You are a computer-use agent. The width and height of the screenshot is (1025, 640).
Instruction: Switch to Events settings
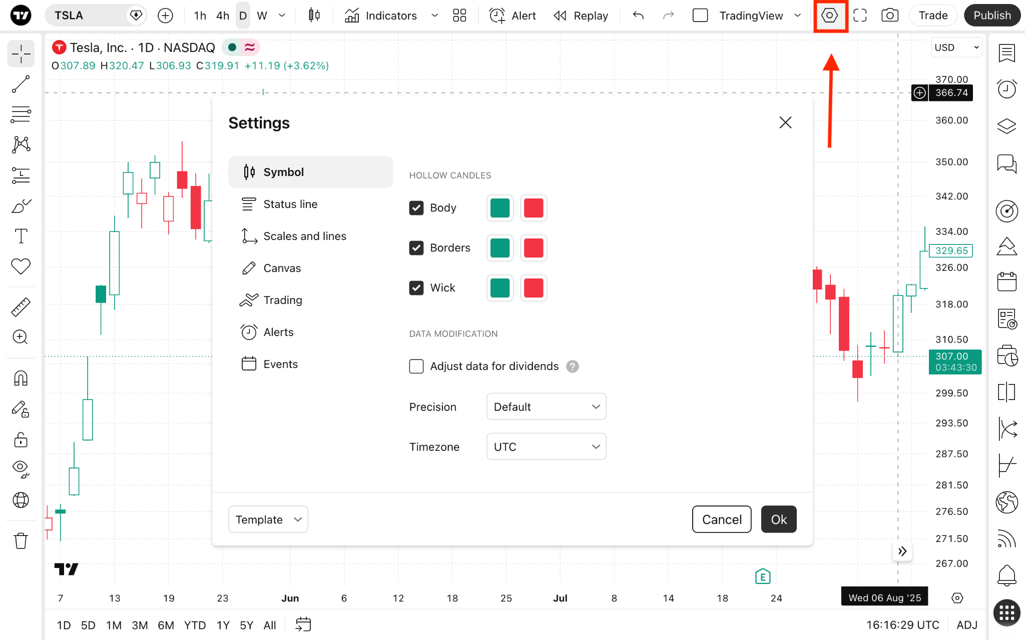310,364
